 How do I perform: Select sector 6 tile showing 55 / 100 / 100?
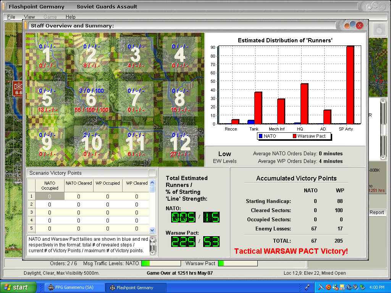pyautogui.click(x=91, y=99)
